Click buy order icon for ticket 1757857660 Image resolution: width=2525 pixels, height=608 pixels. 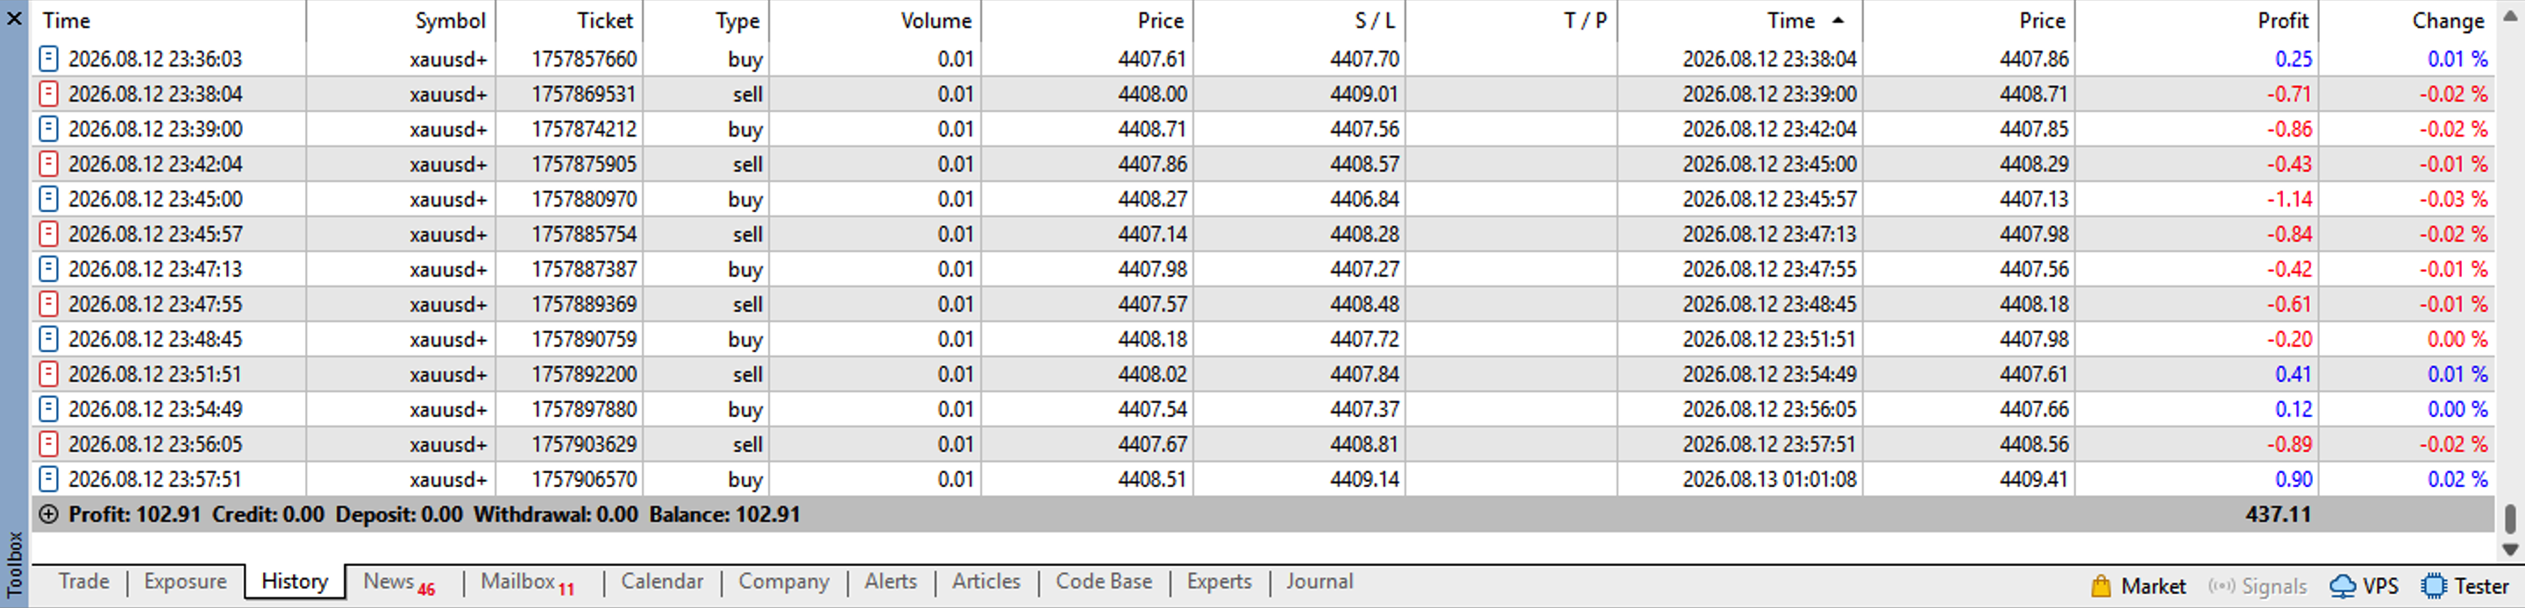[x=48, y=59]
